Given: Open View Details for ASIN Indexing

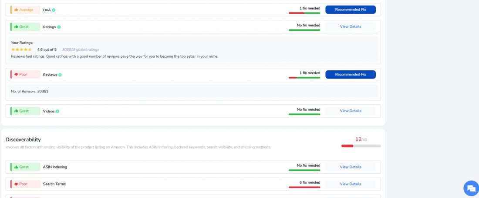Looking at the screenshot, I should (x=351, y=167).
